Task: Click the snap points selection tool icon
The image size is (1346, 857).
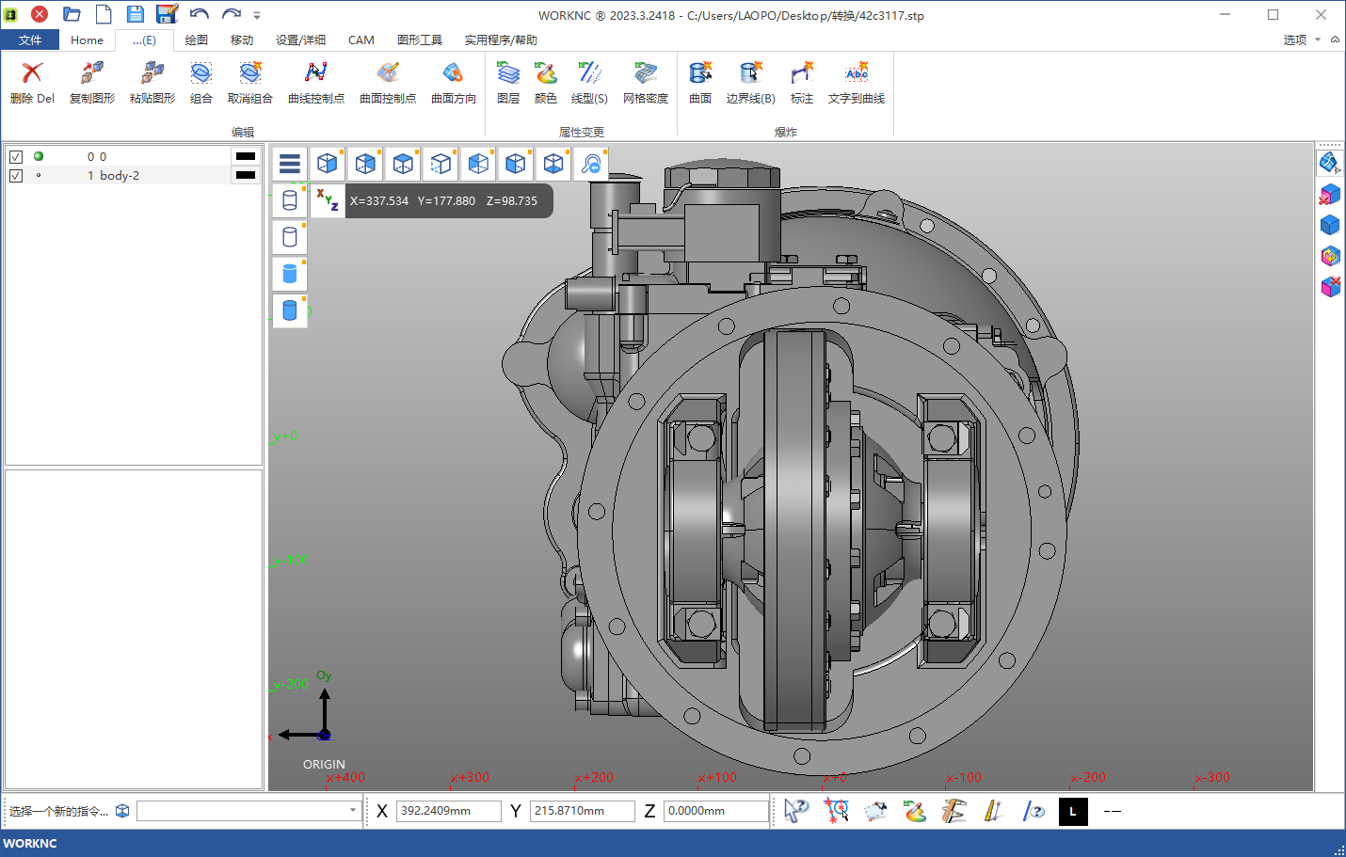Action: coord(836,811)
